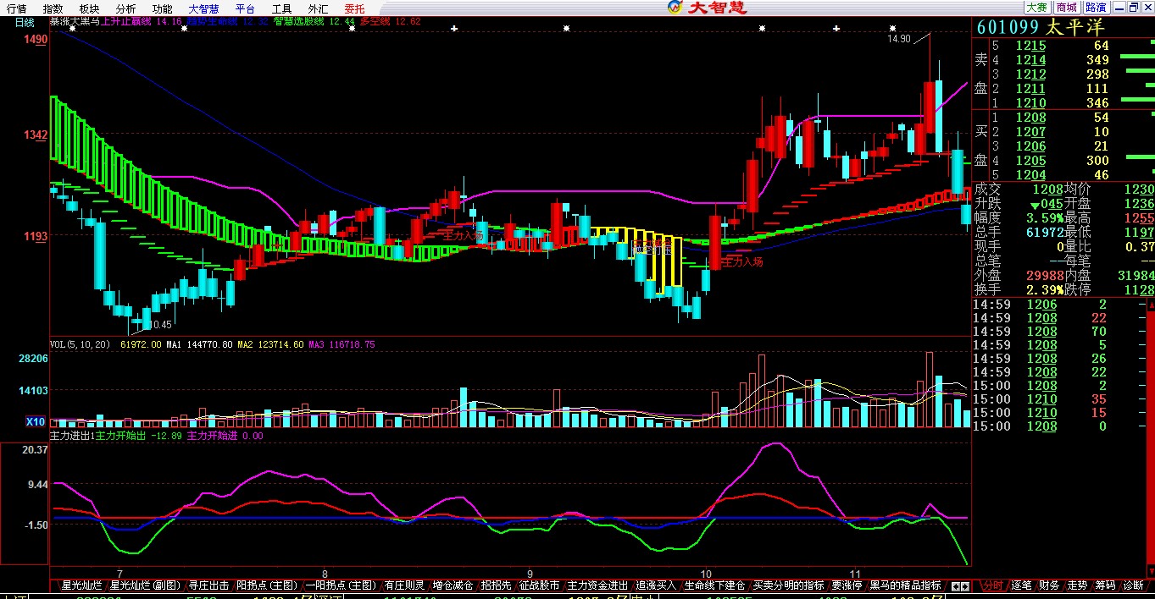Switch to 招招先 indicator tab
This screenshot has height=599, width=1155.
tap(497, 585)
